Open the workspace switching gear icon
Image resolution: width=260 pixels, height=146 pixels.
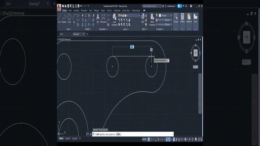(185, 140)
